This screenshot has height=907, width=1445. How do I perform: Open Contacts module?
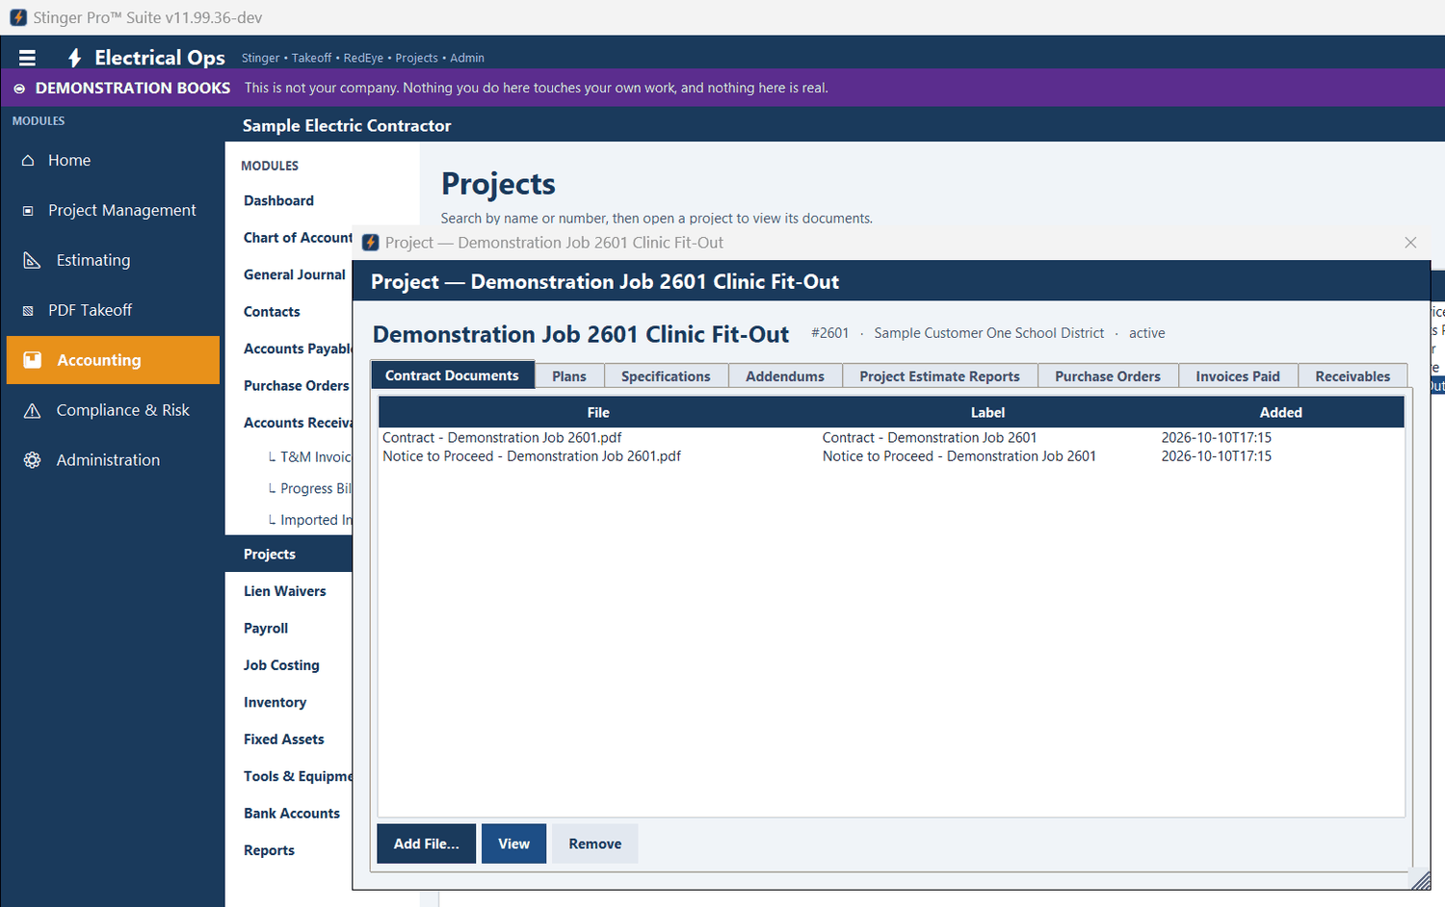[272, 312]
